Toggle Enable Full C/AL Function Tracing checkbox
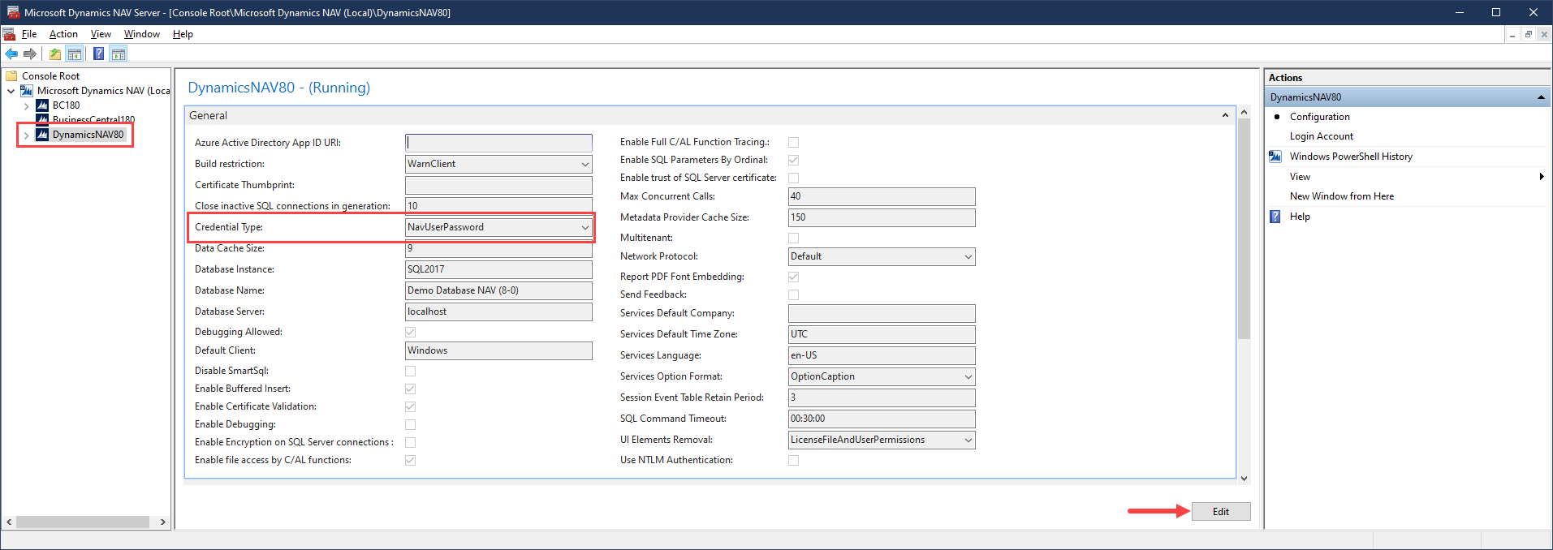The image size is (1553, 550). tap(793, 142)
